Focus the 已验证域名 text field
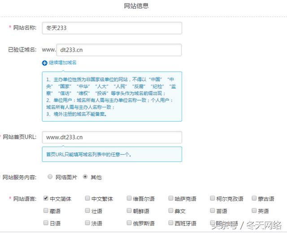Screen dimensions: 287x233 coord(119,50)
